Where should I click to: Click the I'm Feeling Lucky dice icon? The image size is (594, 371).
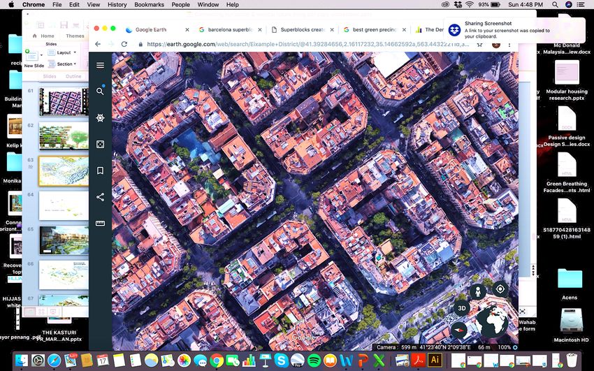click(100, 144)
